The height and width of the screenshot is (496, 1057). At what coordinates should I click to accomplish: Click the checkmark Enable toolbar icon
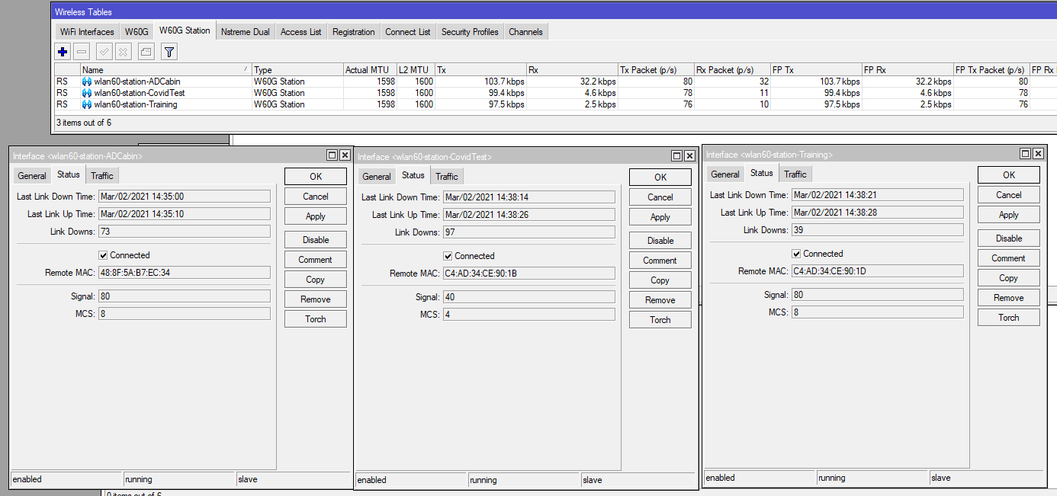[x=104, y=52]
